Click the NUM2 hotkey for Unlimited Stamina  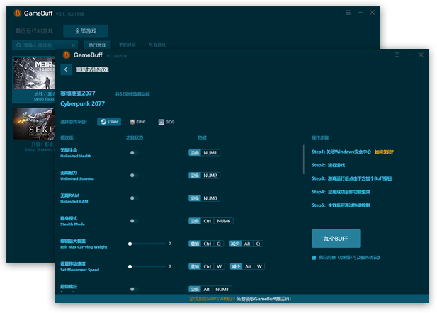(x=210, y=176)
